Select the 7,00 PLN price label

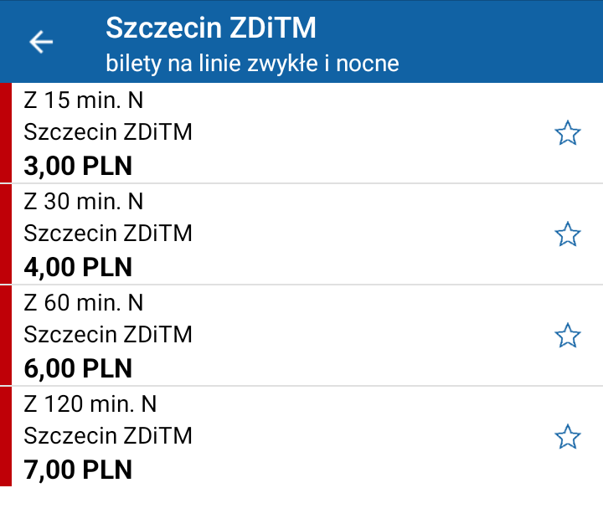pos(78,470)
